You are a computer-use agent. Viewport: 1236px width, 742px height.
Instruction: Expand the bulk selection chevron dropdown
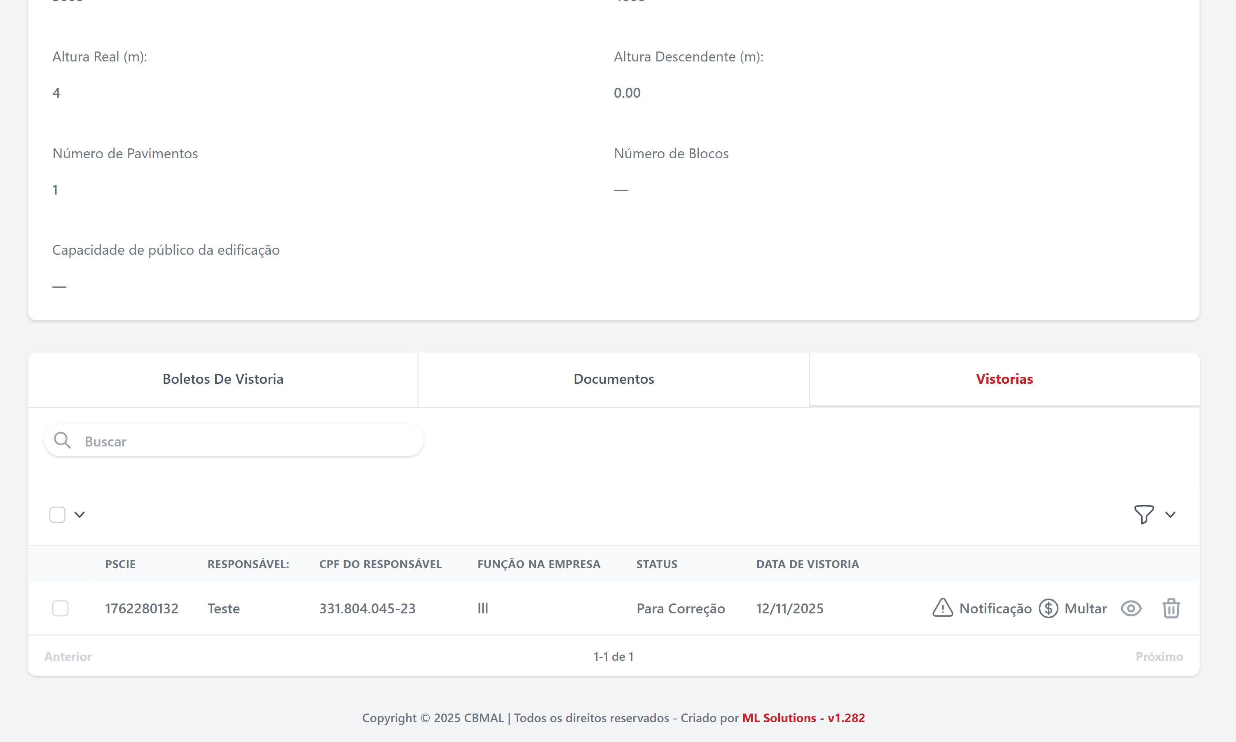[80, 514]
